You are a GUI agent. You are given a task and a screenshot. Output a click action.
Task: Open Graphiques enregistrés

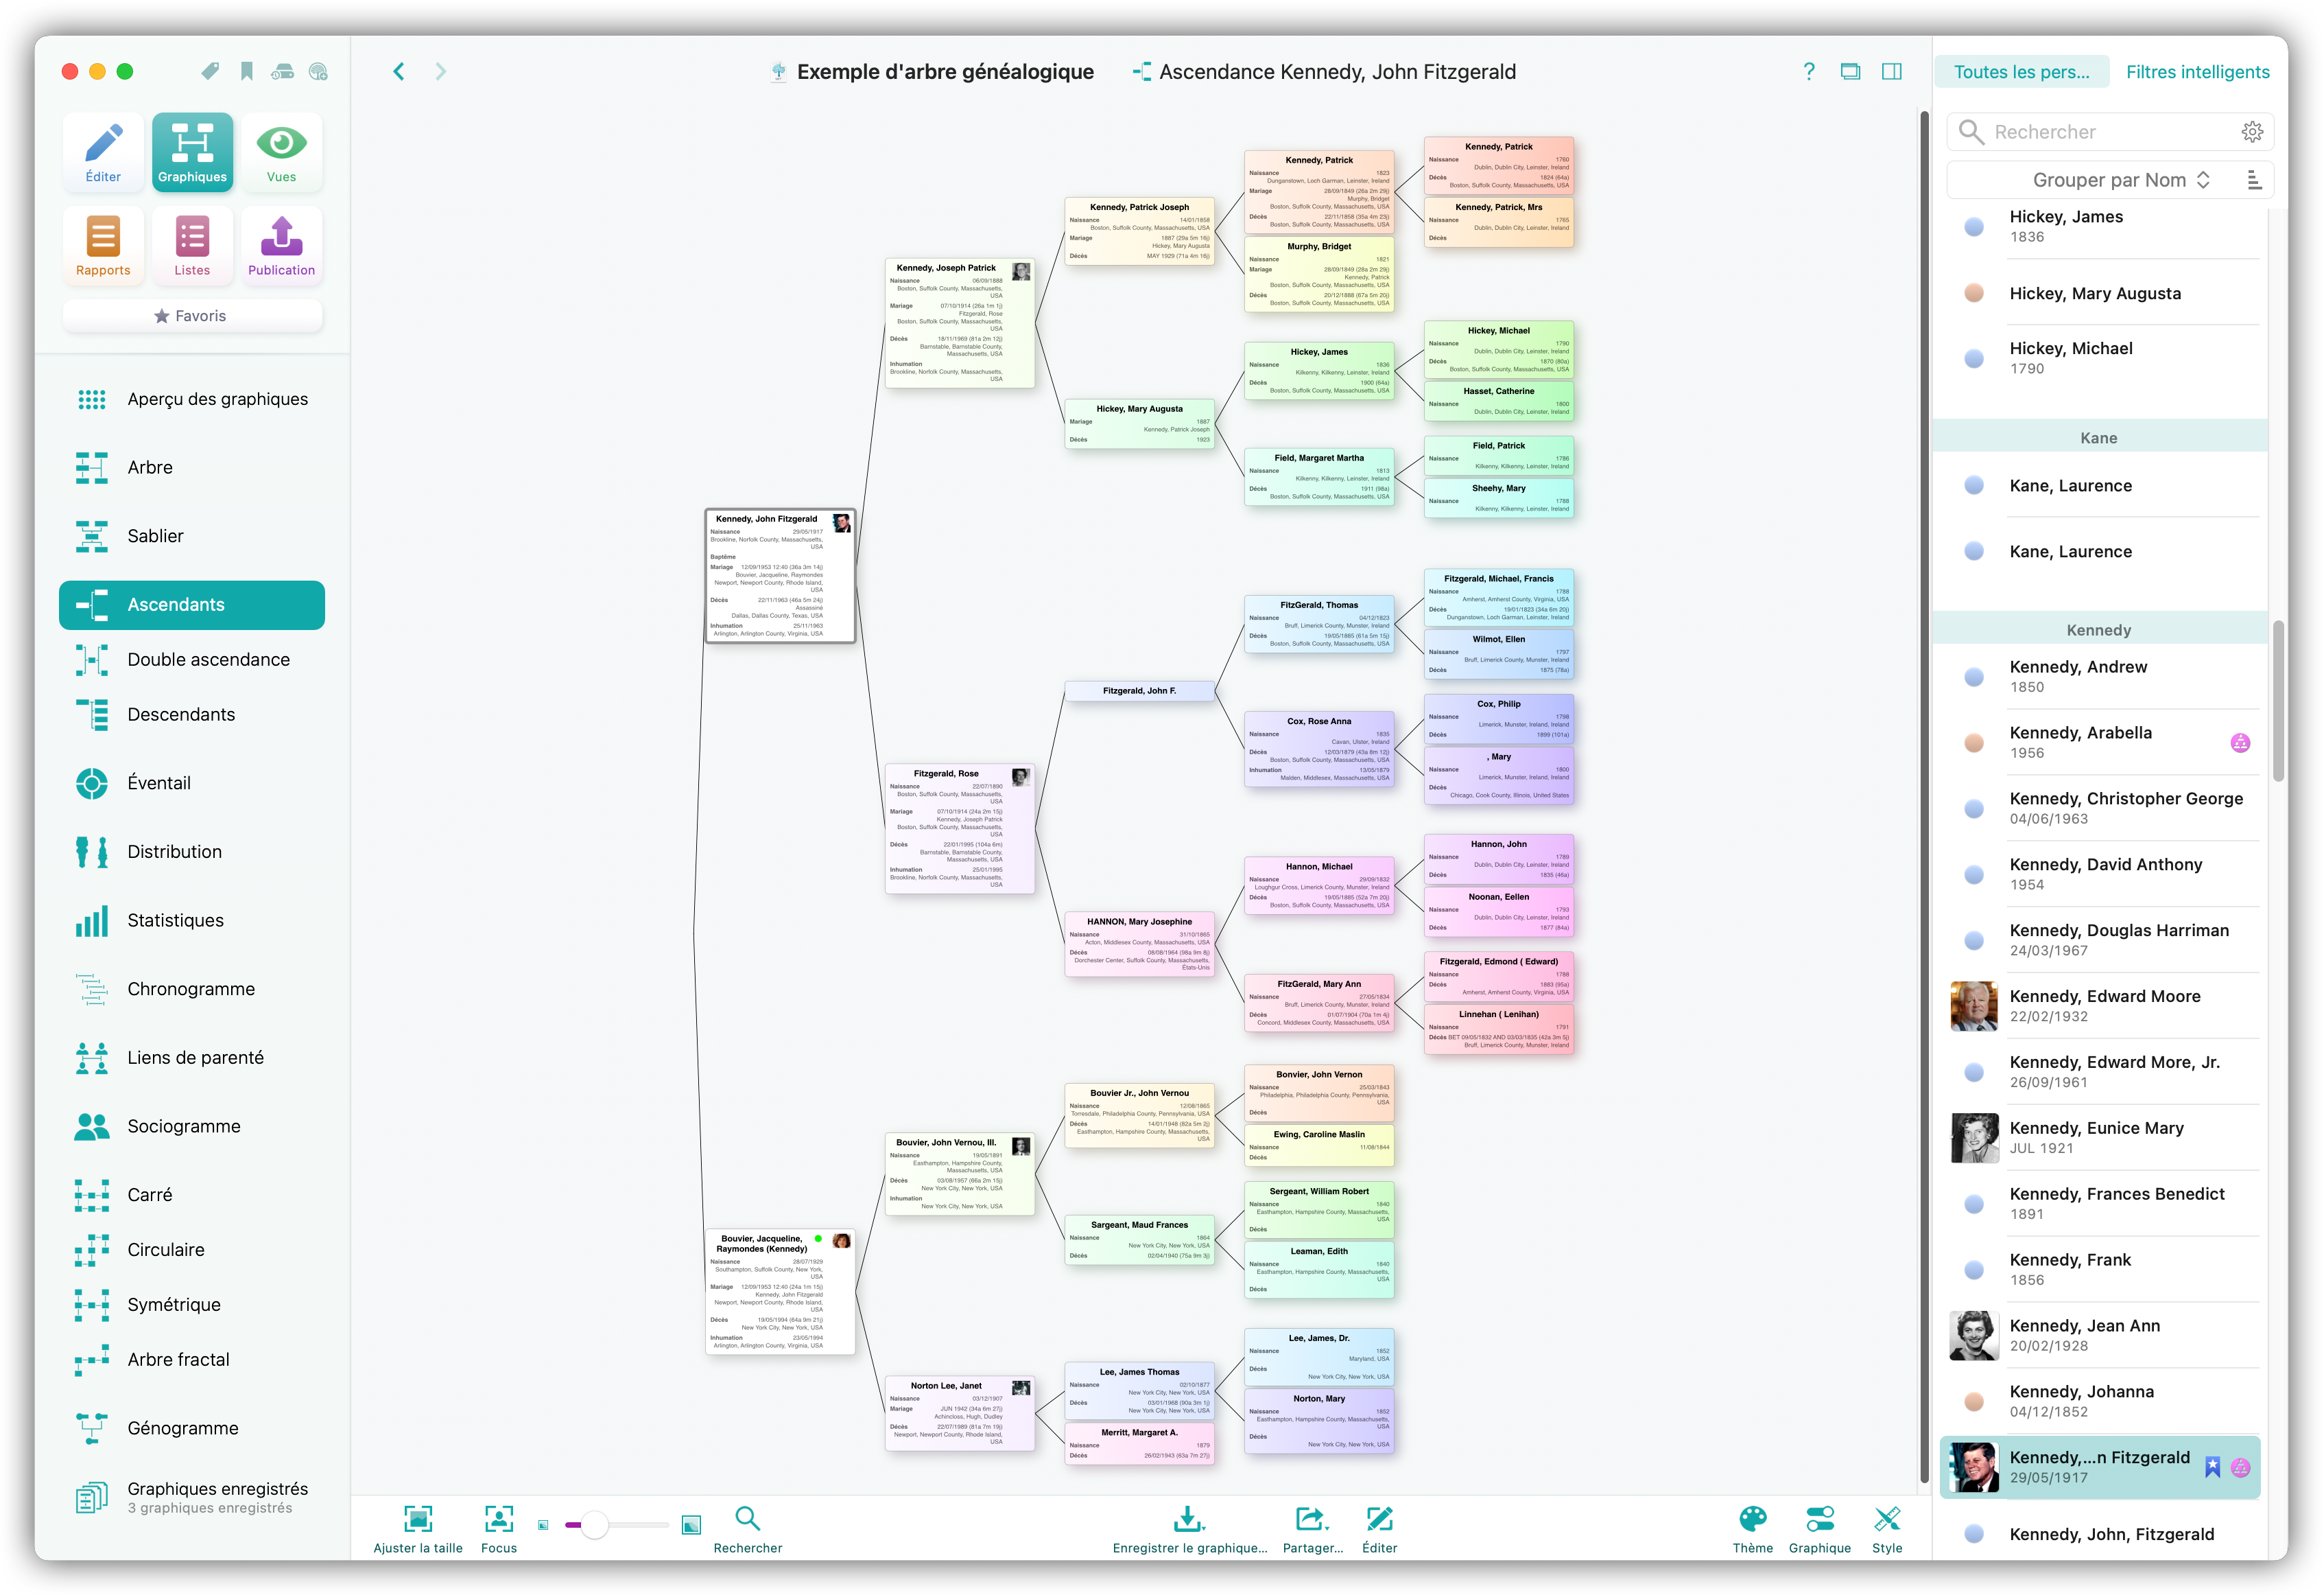pos(192,1497)
